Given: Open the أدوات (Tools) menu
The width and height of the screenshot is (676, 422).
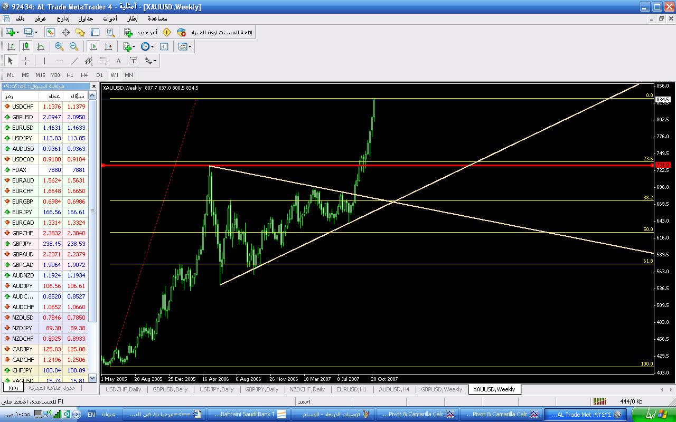Looking at the screenshot, I should 110,18.
